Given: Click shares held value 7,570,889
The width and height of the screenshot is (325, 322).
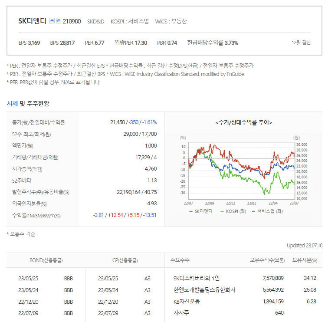Looking at the screenshot, I should click(273, 278).
